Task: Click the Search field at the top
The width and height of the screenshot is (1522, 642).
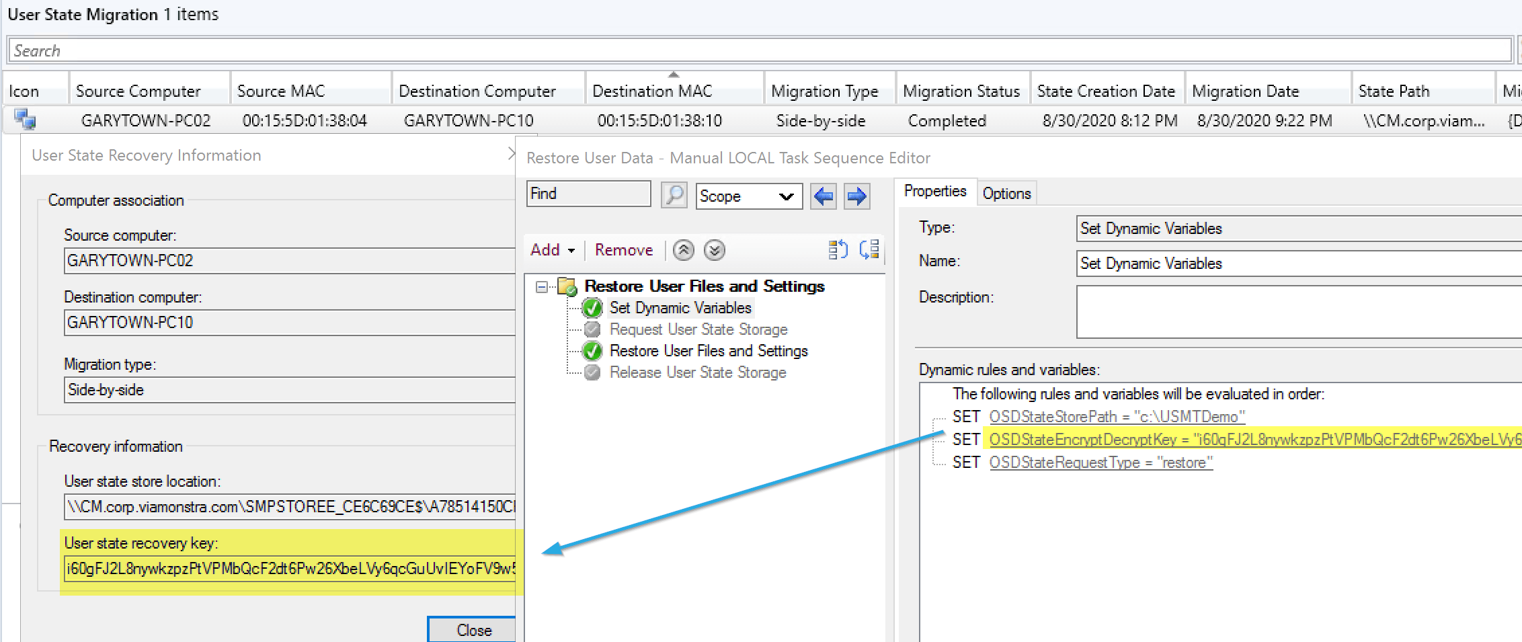Action: [760, 50]
